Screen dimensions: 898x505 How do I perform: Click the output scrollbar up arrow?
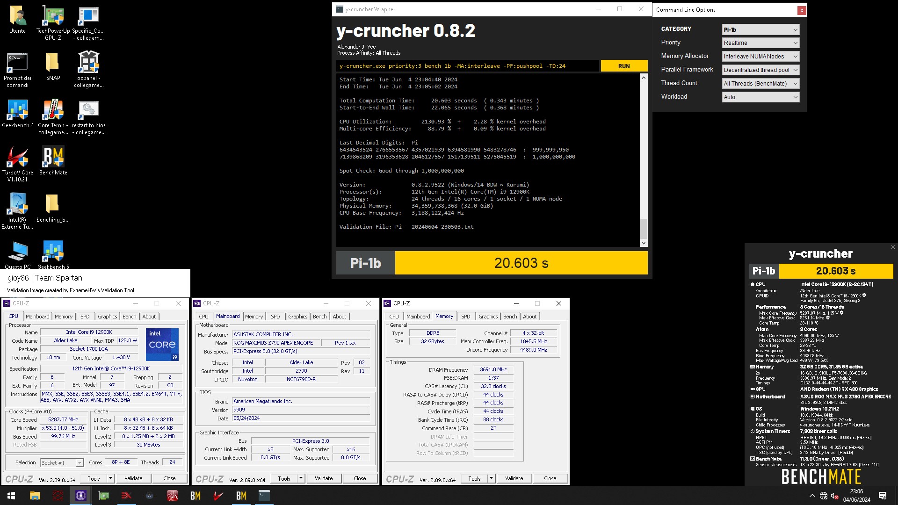tap(644, 78)
